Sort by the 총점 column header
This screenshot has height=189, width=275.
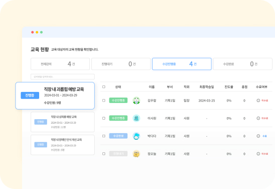pyautogui.click(x=244, y=87)
